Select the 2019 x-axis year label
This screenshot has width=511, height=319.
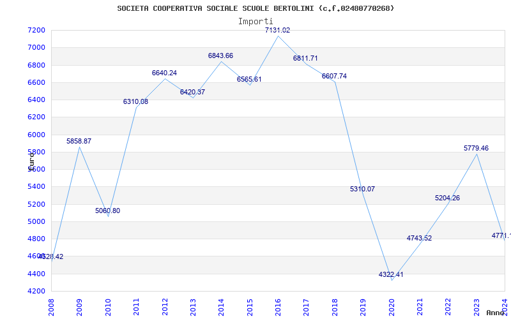click(363, 307)
